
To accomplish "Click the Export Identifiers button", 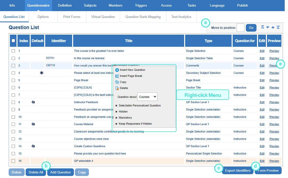I will [x=238, y=170].
